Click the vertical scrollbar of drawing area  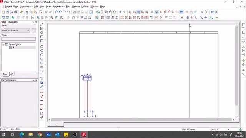pos(237,66)
